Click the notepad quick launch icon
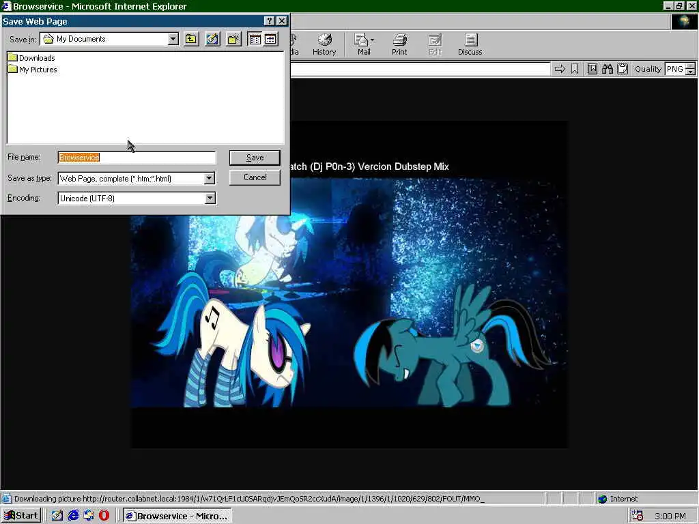Image resolution: width=699 pixels, height=524 pixels. coord(57,516)
